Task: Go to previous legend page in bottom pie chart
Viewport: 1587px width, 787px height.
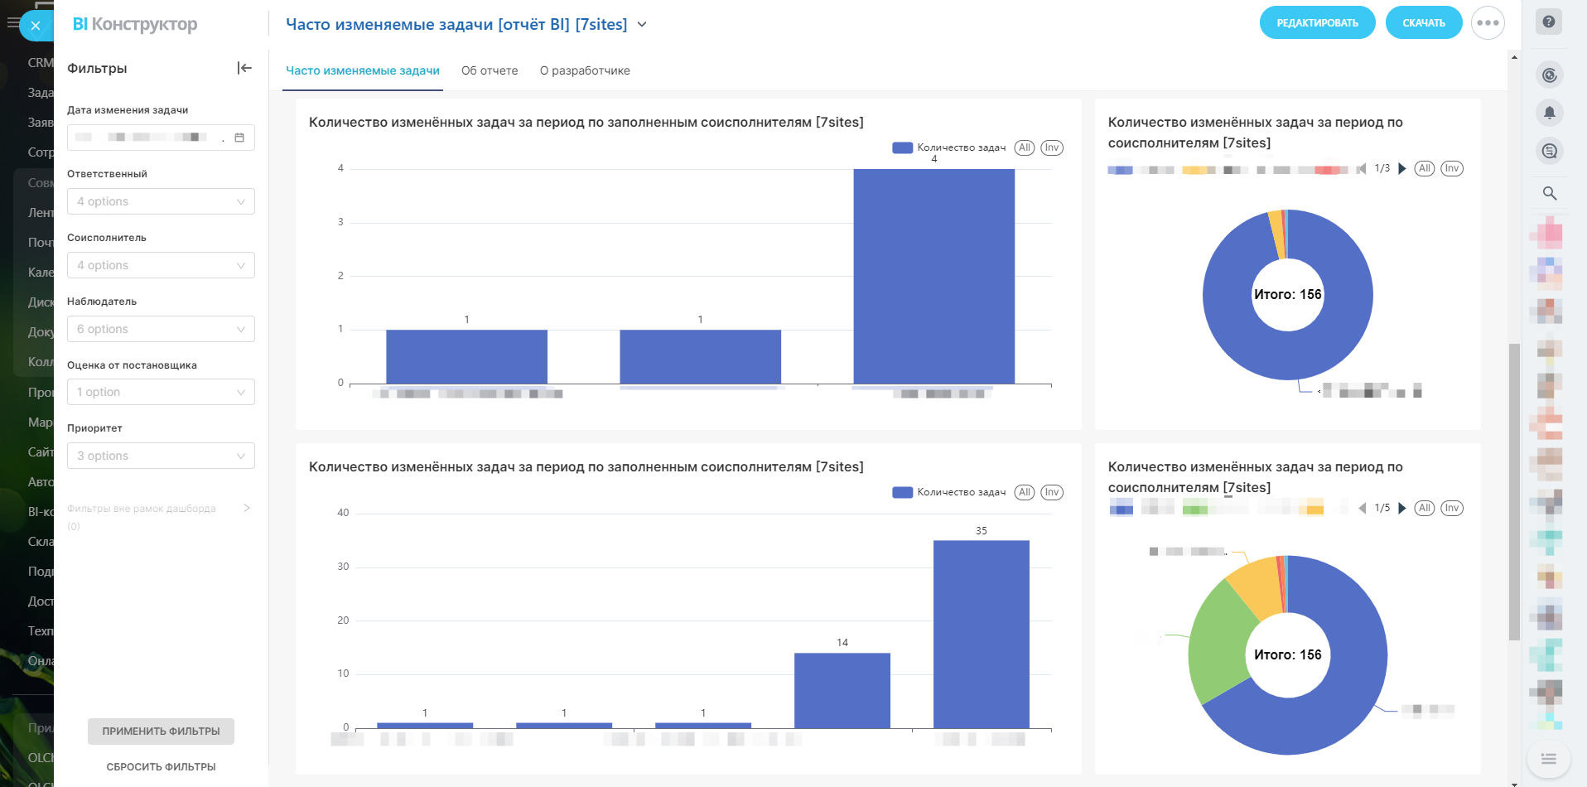Action: [1363, 509]
